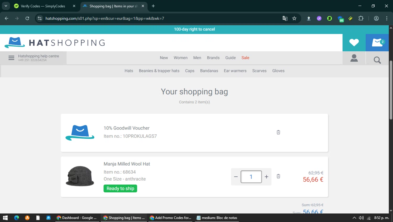Close the Shopping bag browser tab
This screenshot has height=222, width=393.
(143, 6)
